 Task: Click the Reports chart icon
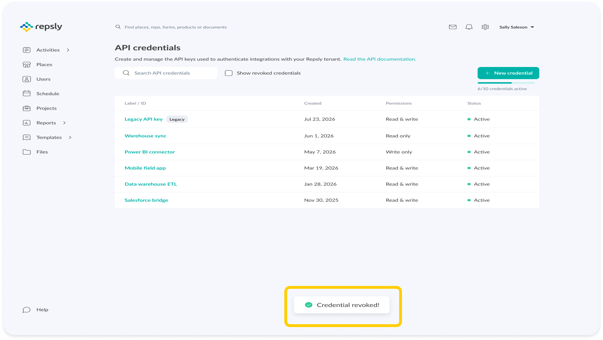[x=27, y=123]
